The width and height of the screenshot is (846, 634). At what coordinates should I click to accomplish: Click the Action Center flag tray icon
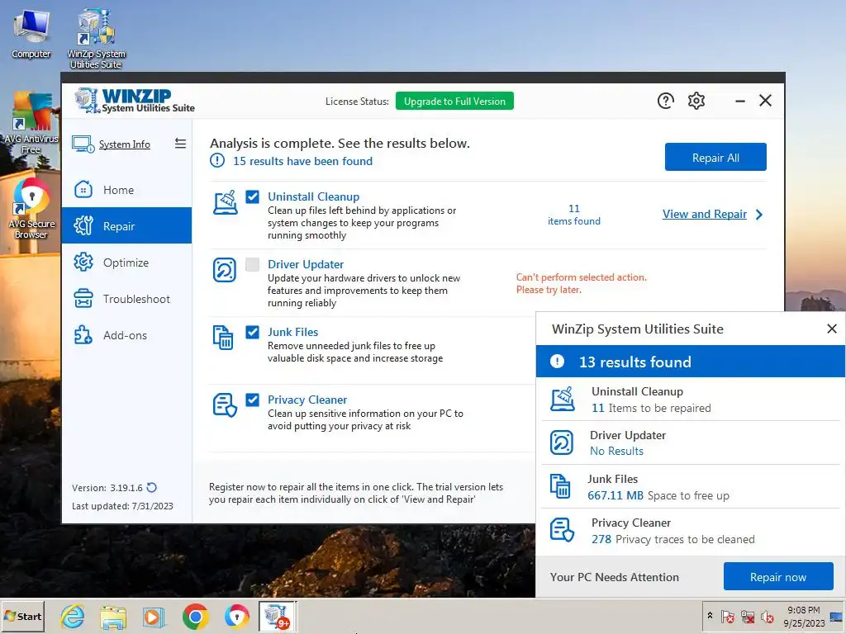[727, 616]
